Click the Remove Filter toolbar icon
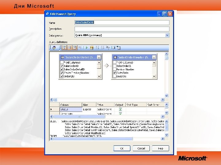The width and height of the screenshot is (221, 165). click(x=108, y=48)
